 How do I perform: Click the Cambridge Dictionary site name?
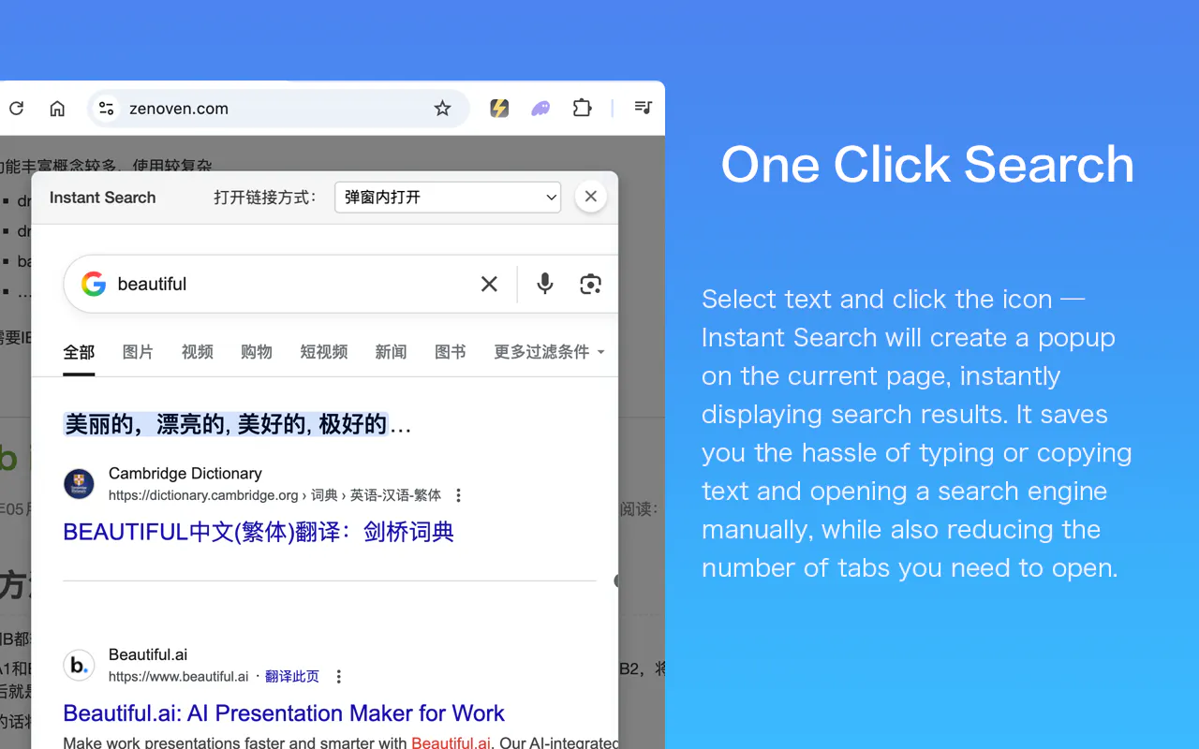(185, 473)
